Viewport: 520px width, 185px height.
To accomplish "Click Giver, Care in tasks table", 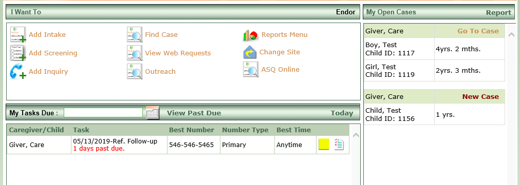I will pos(27,145).
